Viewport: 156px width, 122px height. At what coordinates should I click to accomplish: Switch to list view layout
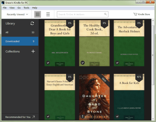[x=48, y=14]
